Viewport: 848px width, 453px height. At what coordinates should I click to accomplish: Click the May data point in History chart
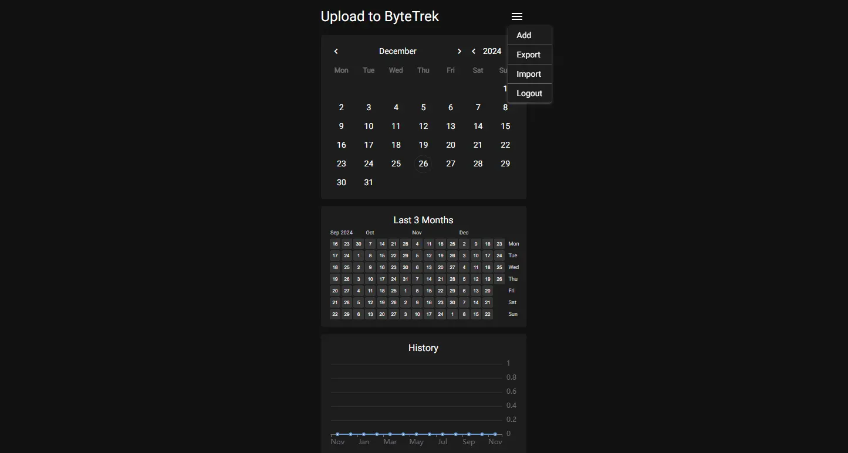416,434
